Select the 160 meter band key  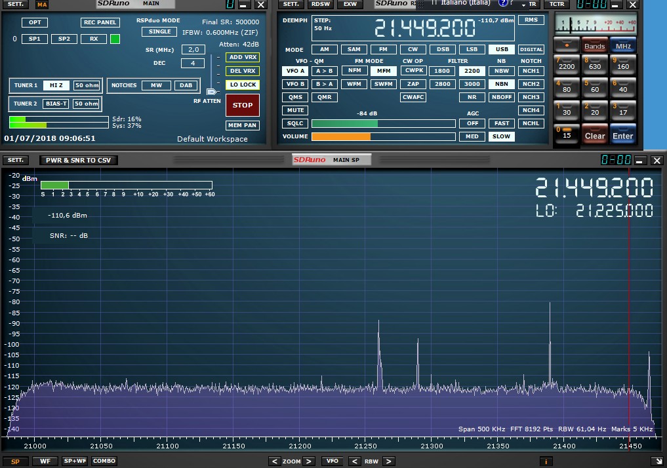click(x=623, y=65)
